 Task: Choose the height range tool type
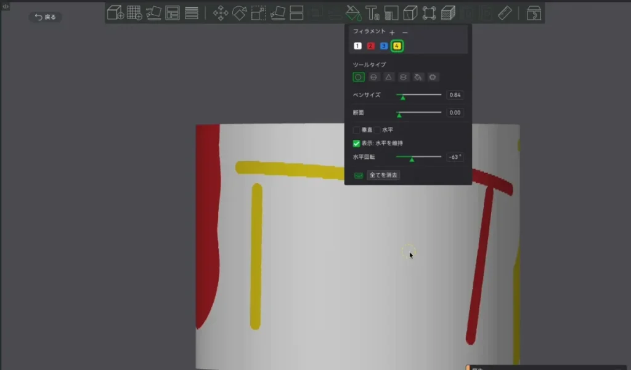(403, 77)
